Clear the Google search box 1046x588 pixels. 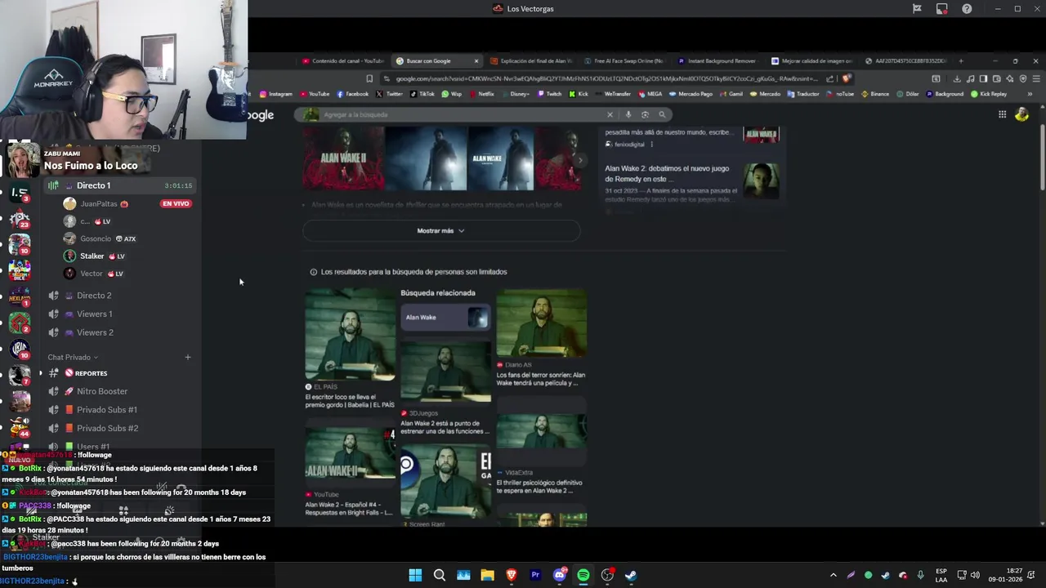click(x=610, y=115)
